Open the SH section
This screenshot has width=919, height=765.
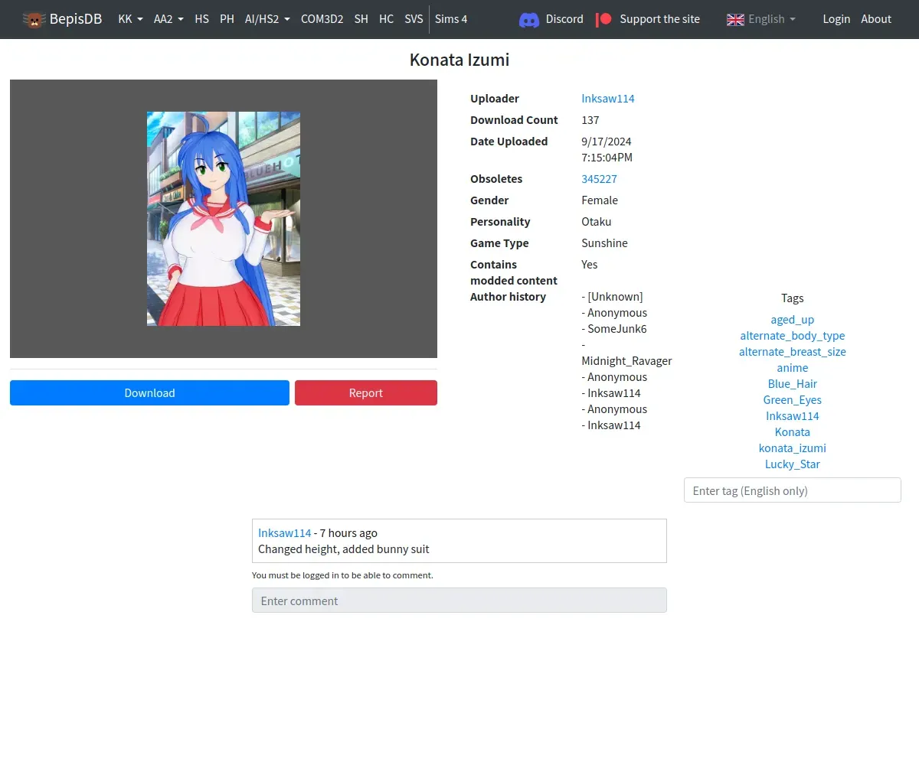point(361,19)
